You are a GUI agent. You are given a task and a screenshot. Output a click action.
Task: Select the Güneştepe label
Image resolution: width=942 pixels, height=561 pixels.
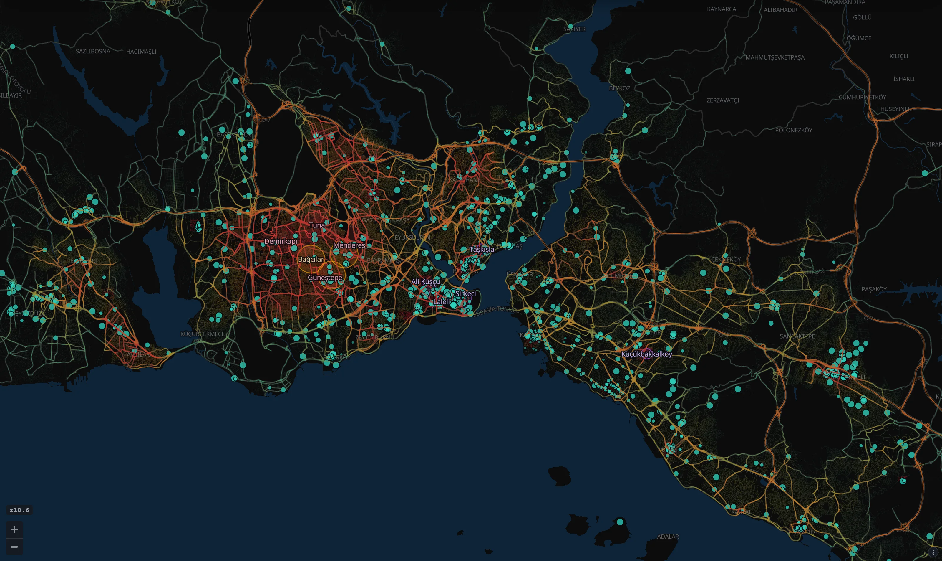(325, 278)
